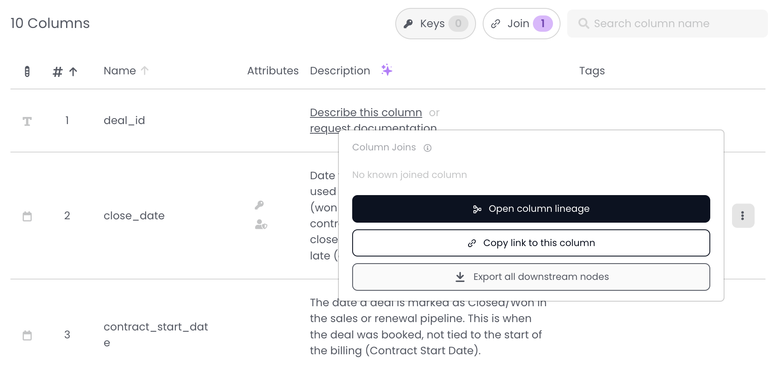The height and width of the screenshot is (386, 773).
Task: Click the info icon beside Column Joins
Action: click(x=427, y=148)
